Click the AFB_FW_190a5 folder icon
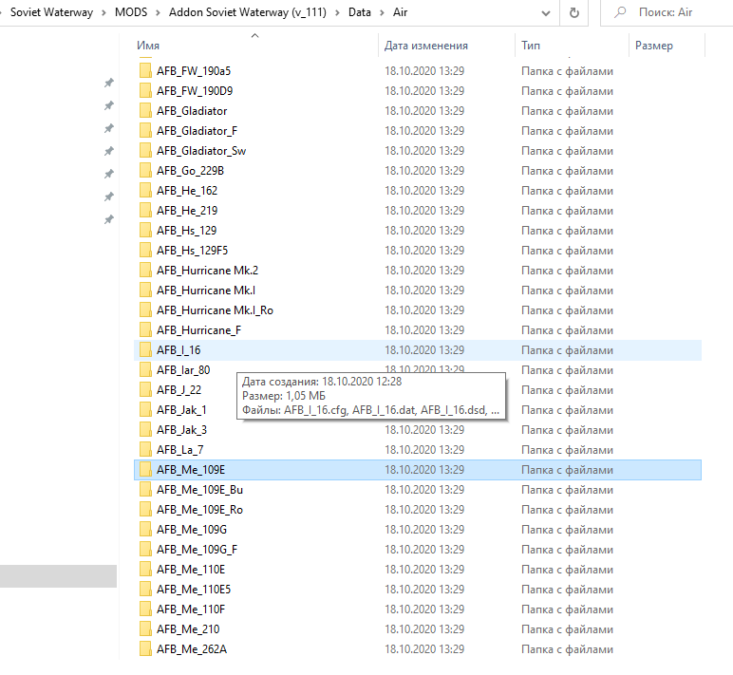Screen dimensions: 733x675 click(x=145, y=70)
